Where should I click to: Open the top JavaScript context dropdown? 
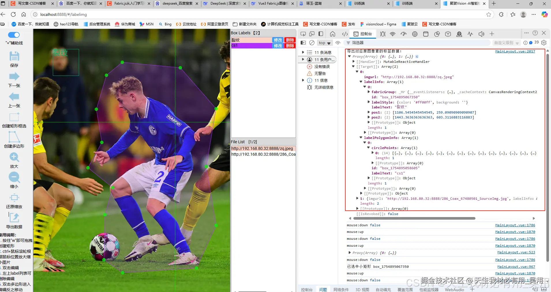tap(325, 43)
